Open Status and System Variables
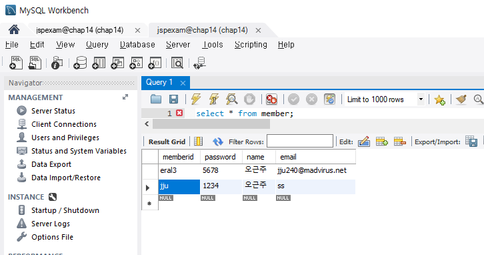 pos(79,151)
